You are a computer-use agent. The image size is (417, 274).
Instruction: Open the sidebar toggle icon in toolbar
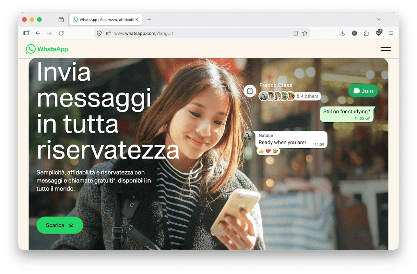(x=26, y=33)
